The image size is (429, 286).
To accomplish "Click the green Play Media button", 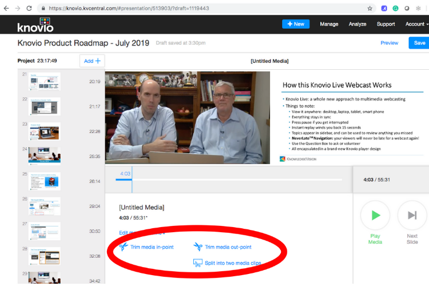I will pos(375,215).
